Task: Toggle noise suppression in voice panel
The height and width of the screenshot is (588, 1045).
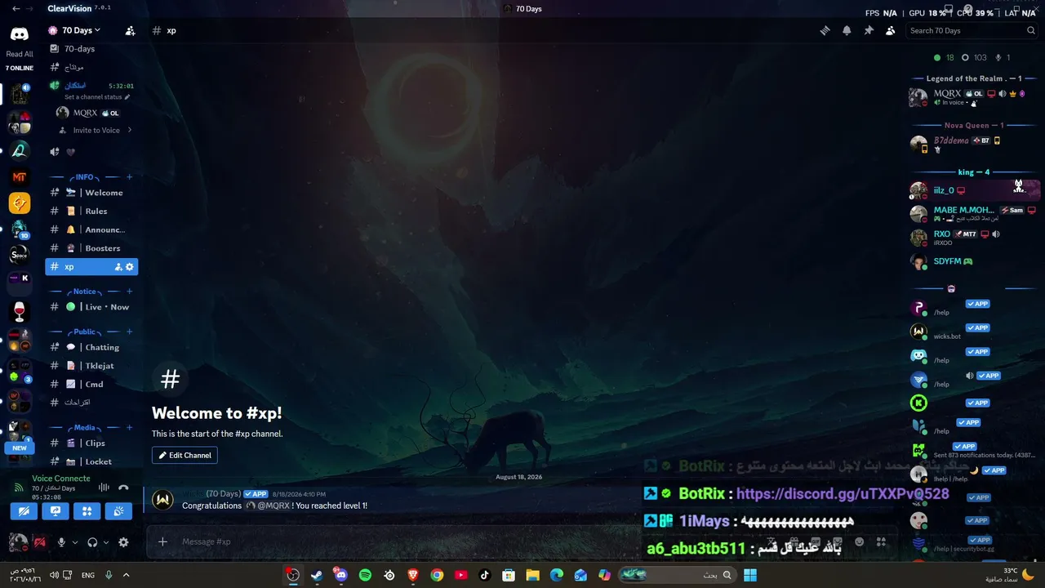Action: pos(104,488)
